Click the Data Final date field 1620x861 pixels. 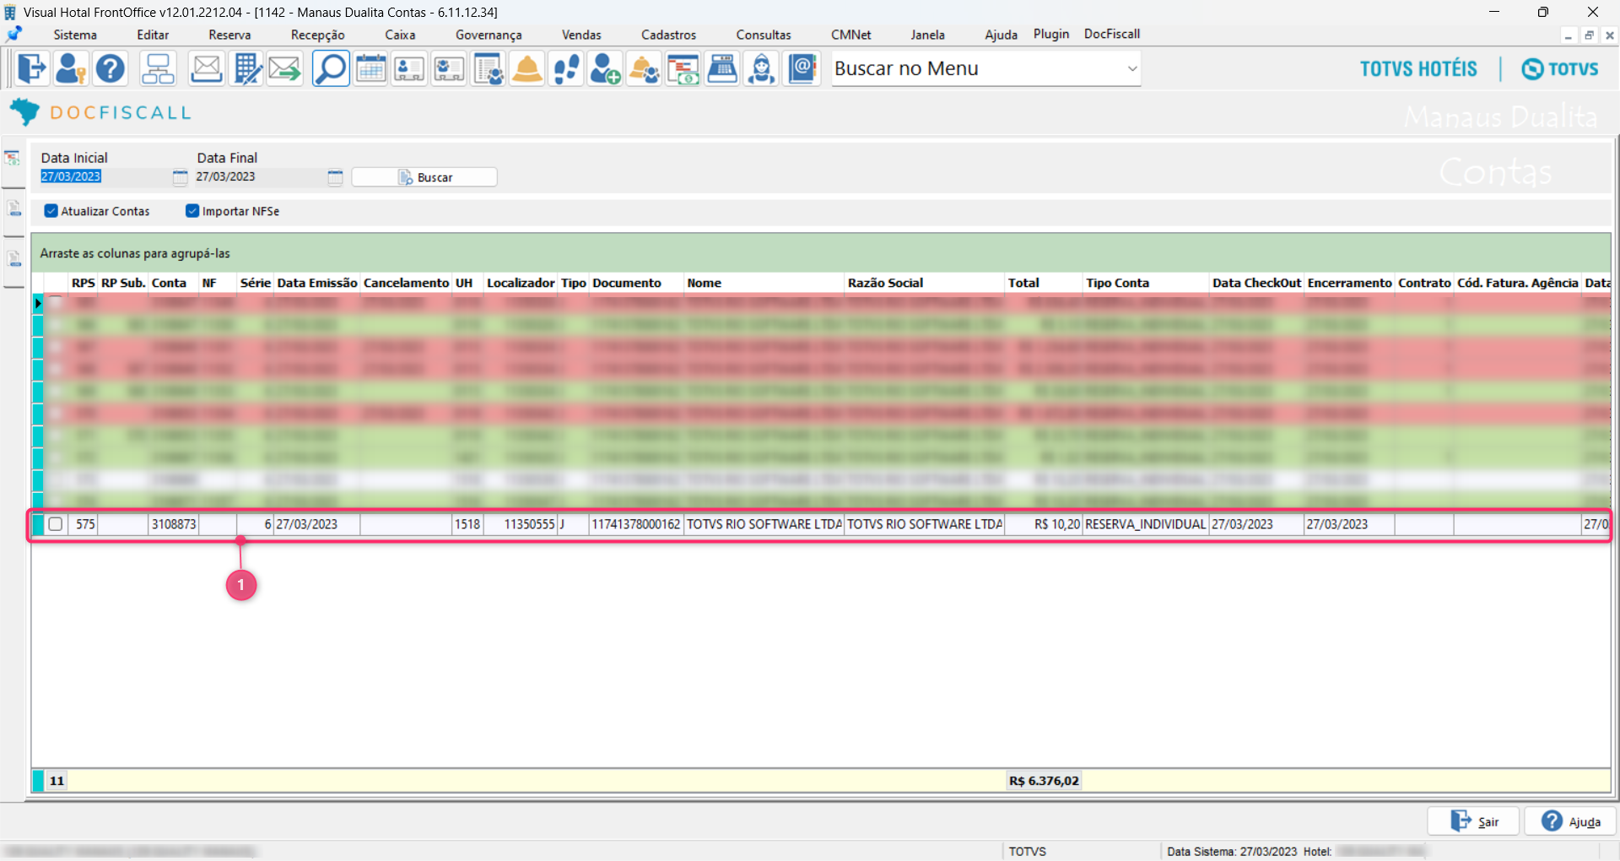260,177
